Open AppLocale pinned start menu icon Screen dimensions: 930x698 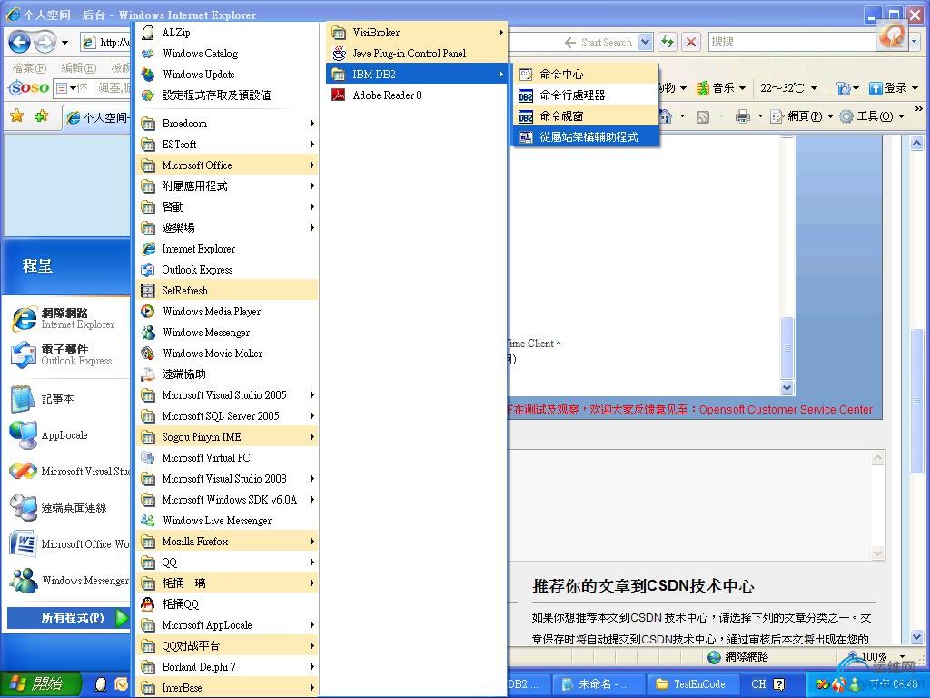pyautogui.click(x=23, y=435)
